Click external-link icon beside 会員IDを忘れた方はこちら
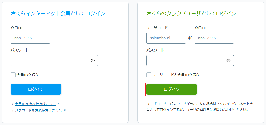The width and height of the screenshot is (266, 125). (58, 104)
